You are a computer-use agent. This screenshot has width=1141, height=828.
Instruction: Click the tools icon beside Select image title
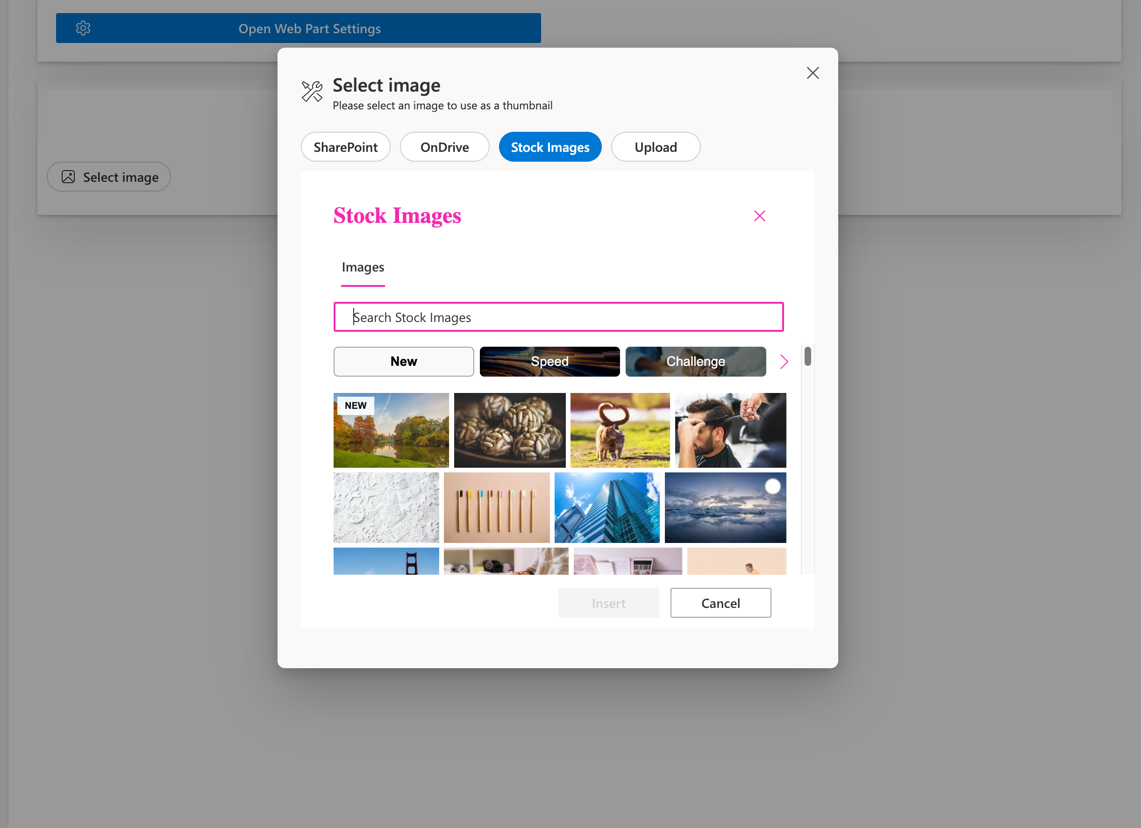tap(312, 92)
